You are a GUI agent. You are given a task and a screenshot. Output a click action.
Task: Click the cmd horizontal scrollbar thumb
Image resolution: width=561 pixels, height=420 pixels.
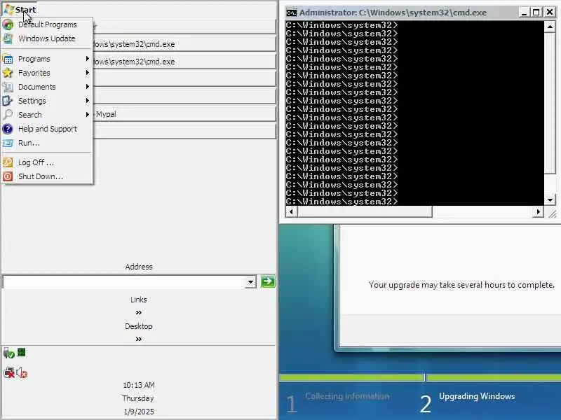click(x=365, y=212)
